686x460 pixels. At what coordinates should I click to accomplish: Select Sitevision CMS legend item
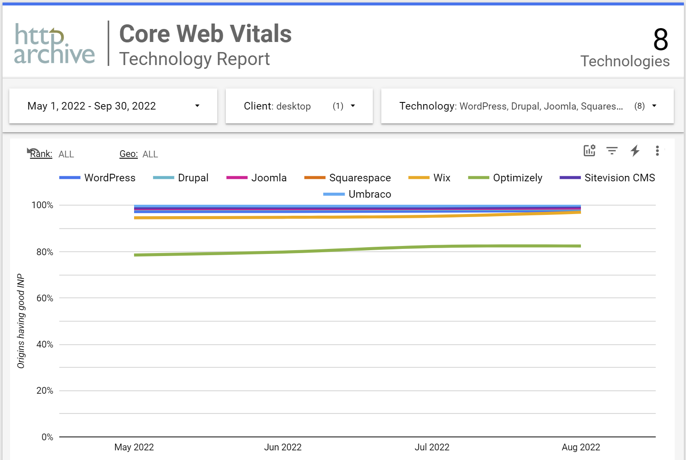619,178
